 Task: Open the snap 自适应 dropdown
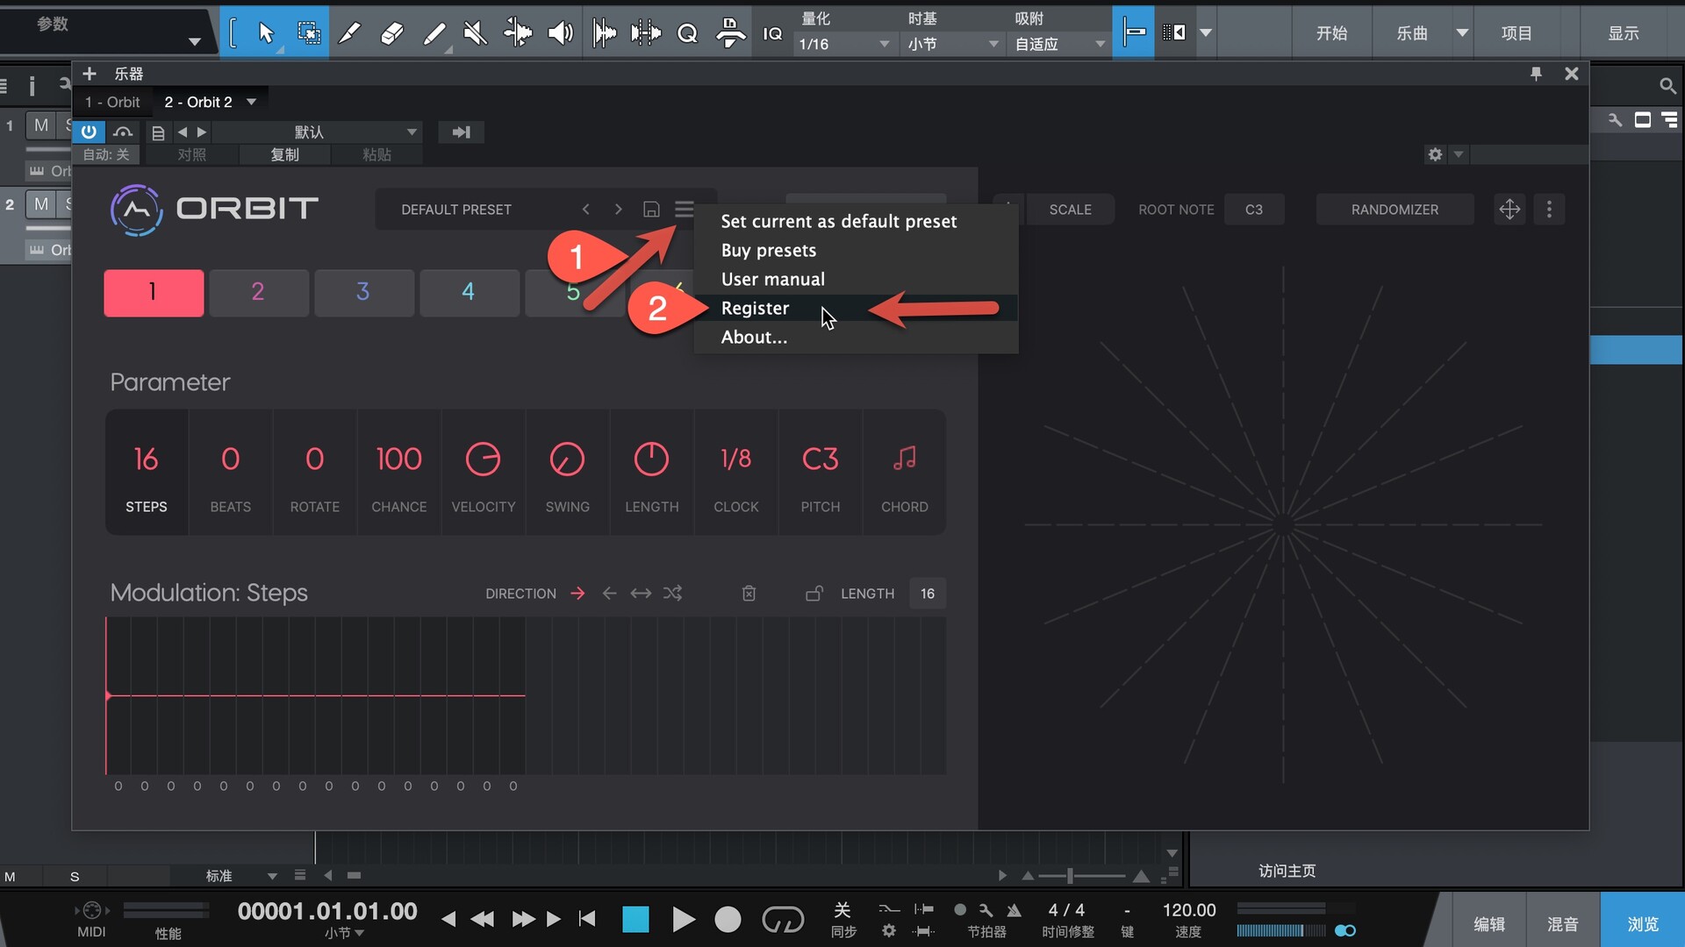coord(1059,44)
